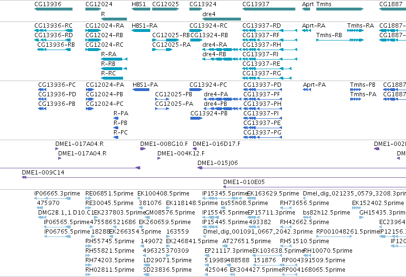Select the Tmhs-PB protein
Viewport: 406px width, 277px height.
(x=355, y=90)
